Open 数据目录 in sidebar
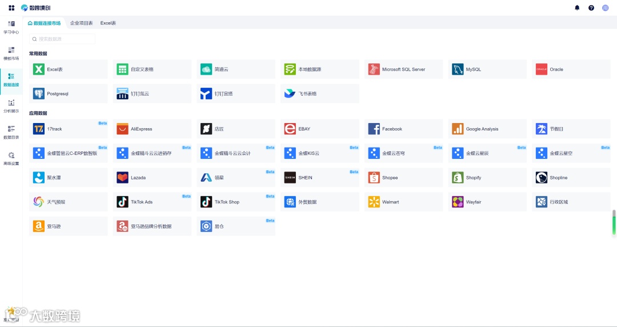This screenshot has width=617, height=327. point(11,132)
